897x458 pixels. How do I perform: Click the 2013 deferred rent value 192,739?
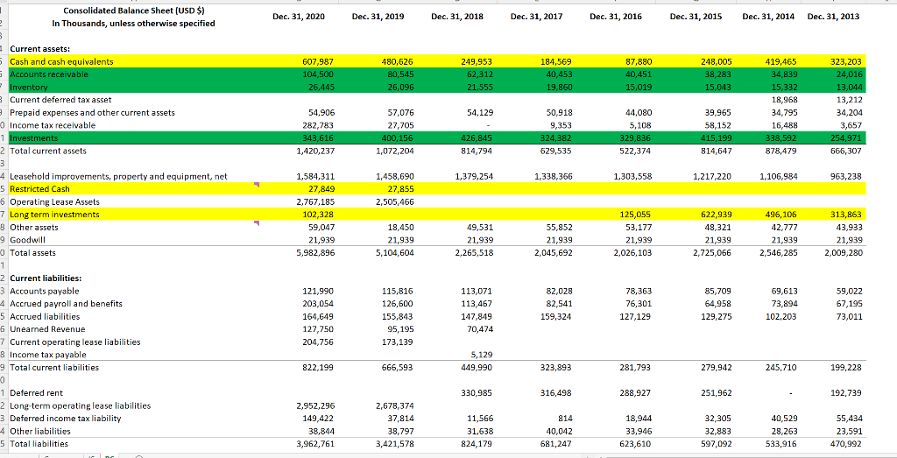point(847,393)
